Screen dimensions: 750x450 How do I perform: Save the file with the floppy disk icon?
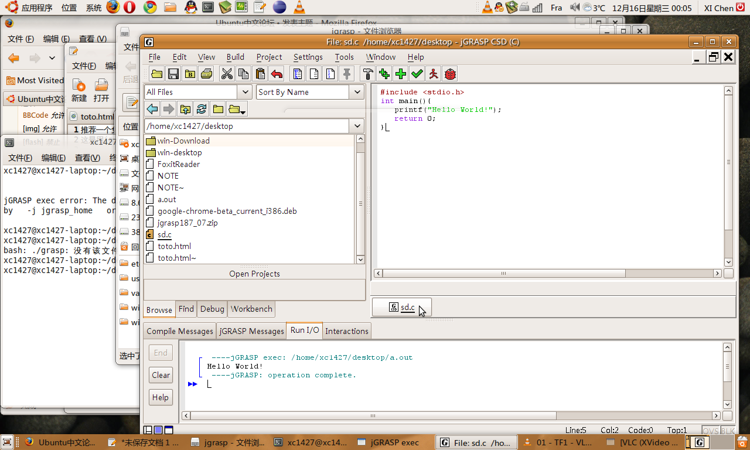click(173, 74)
